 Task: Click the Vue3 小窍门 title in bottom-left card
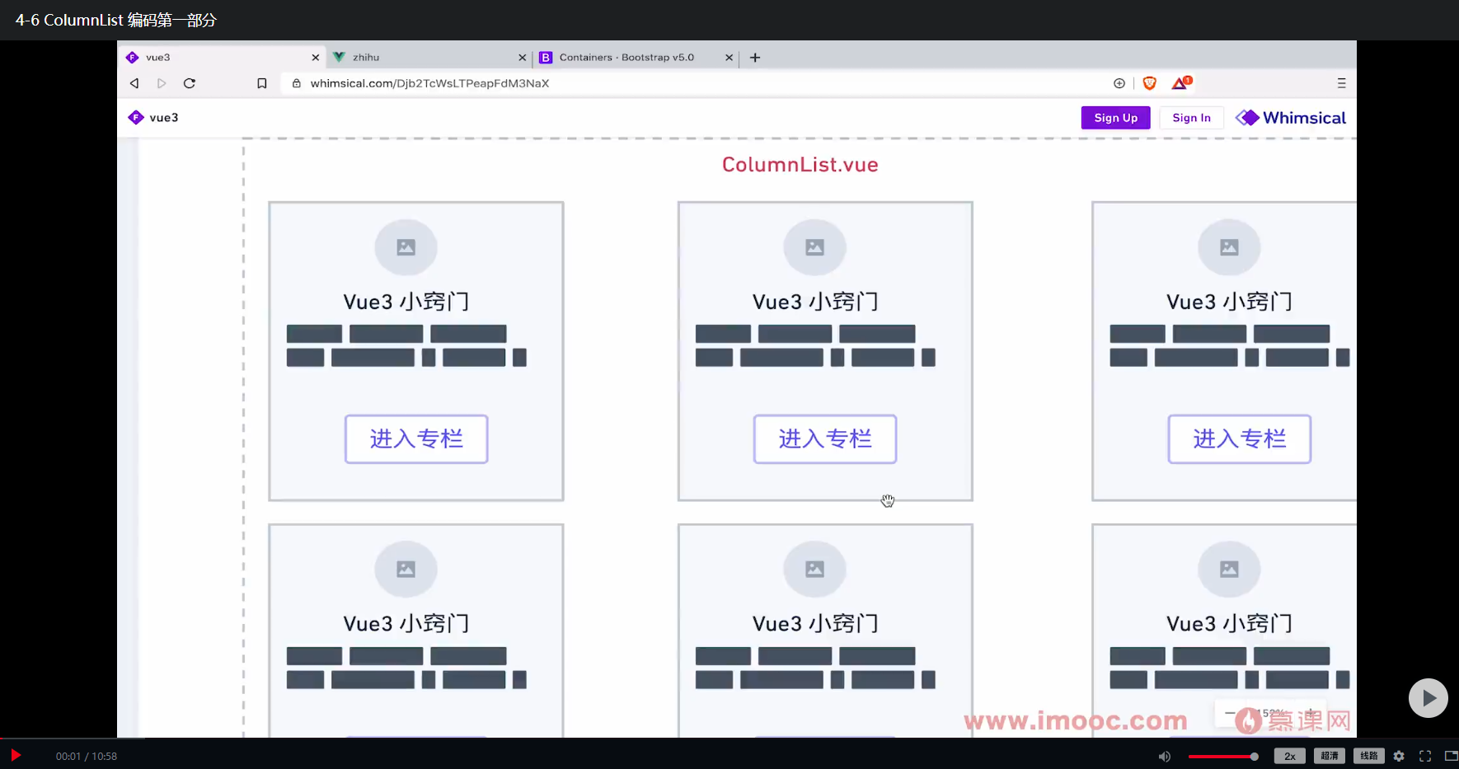coord(406,624)
